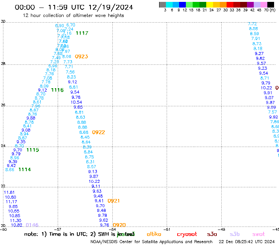Select the black swatch at the legend's end
Image resolution: width=279 pixels, height=245 pixels.
point(270,5)
